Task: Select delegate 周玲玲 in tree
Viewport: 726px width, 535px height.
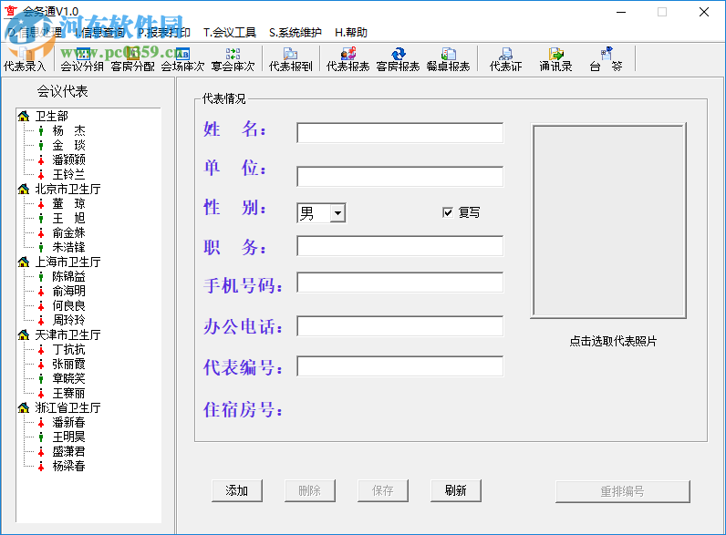Action: tap(68, 320)
